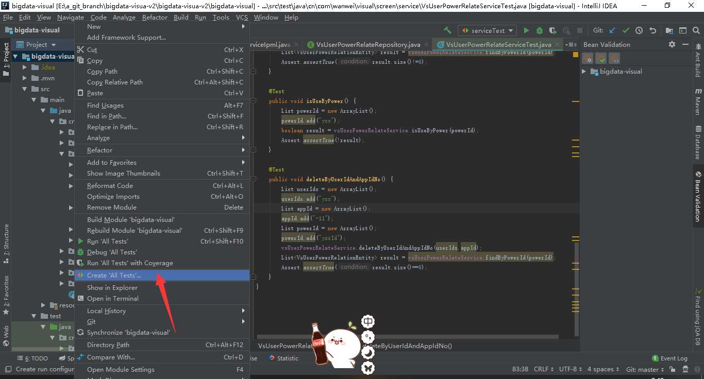Show the hidden editor tabs list dropdown
The height and width of the screenshot is (379, 704).
point(571,44)
